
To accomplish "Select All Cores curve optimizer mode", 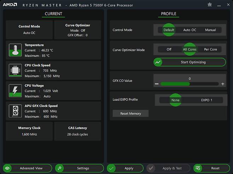I will (x=189, y=49).
